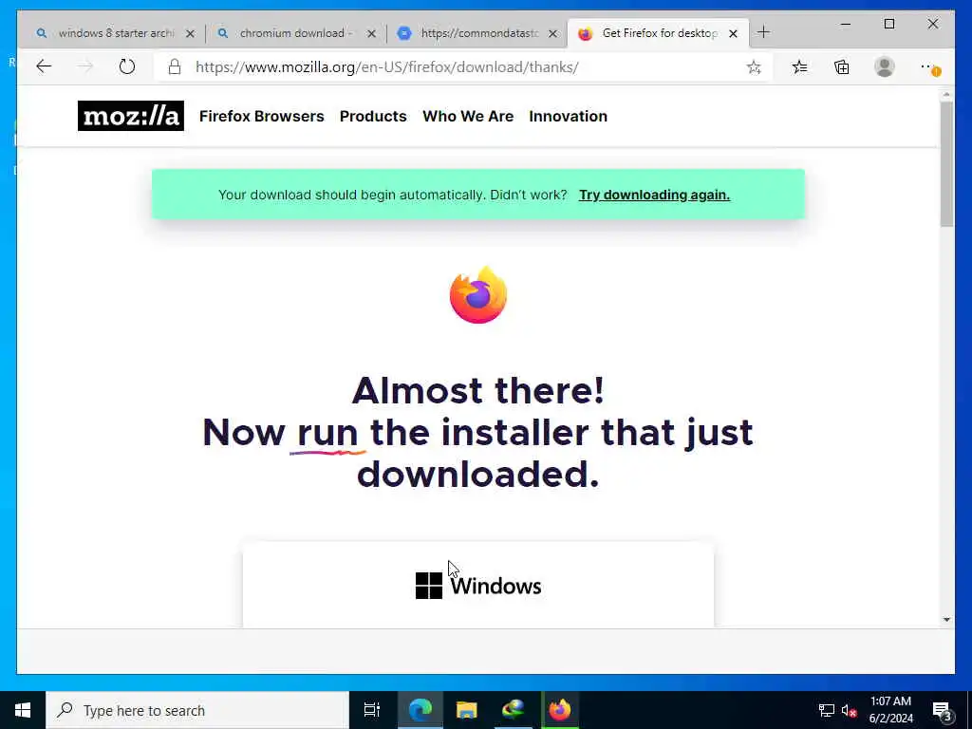The height and width of the screenshot is (729, 972).
Task: Open a new tab with plus button
Action: (764, 32)
